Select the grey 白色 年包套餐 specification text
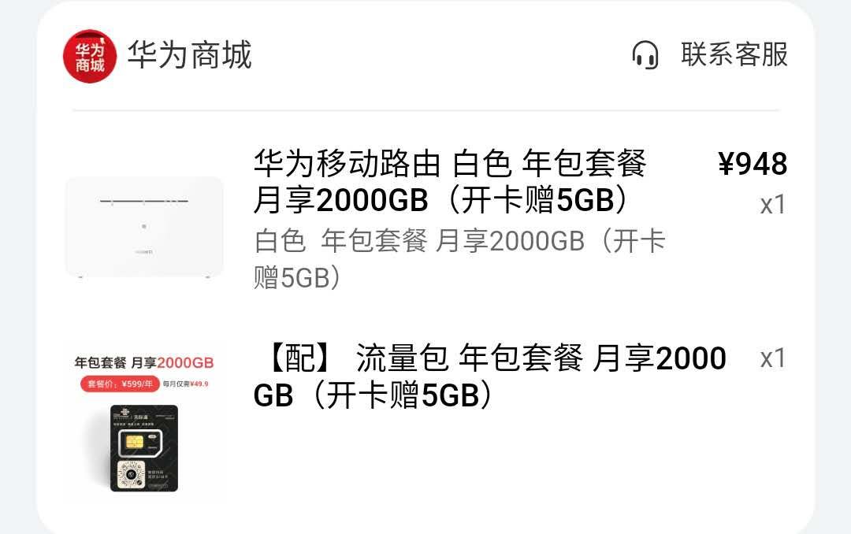This screenshot has width=851, height=534. point(459,259)
